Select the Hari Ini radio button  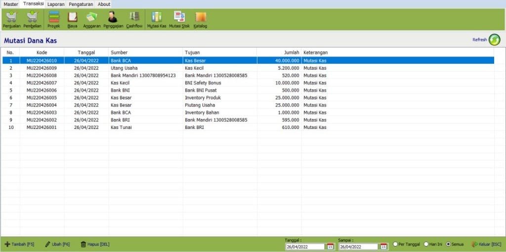point(426,244)
